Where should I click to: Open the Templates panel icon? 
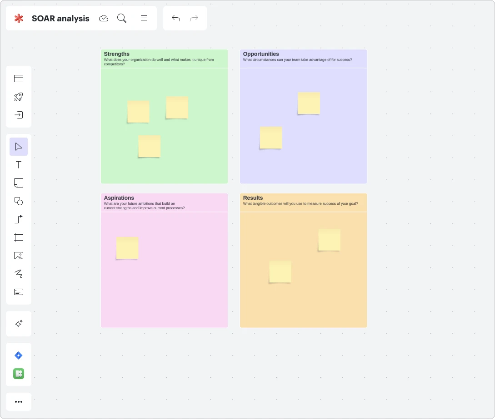pyautogui.click(x=19, y=79)
